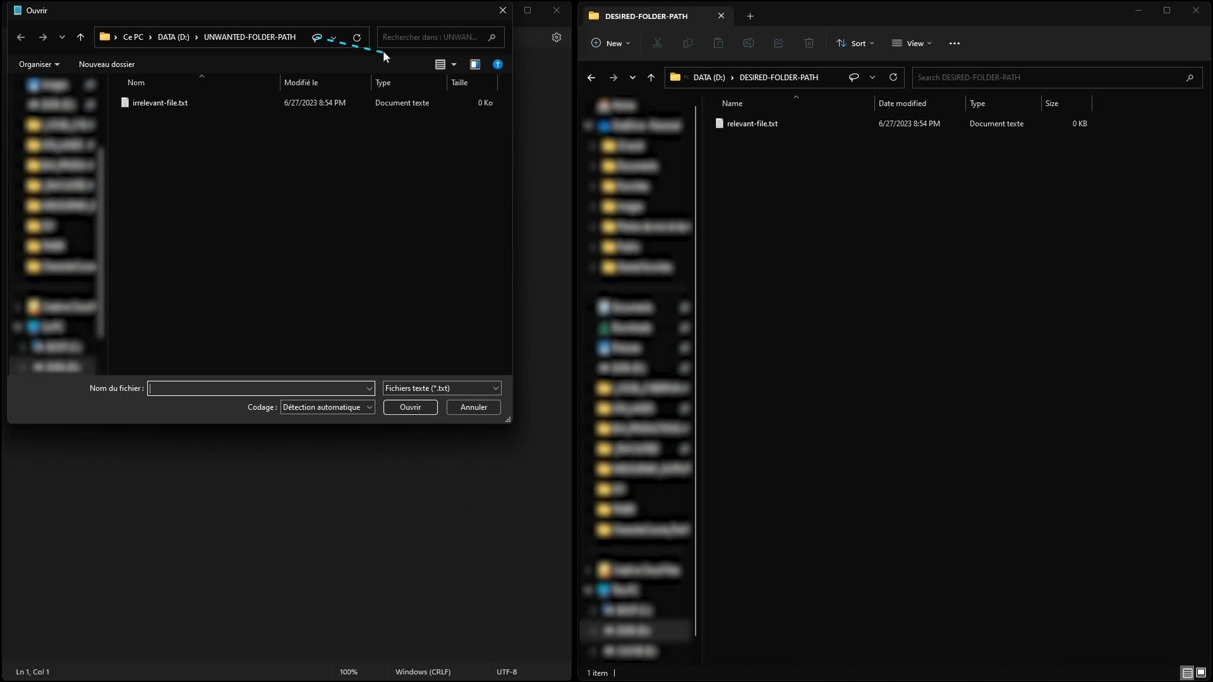Click the Cut scissors icon in Explorer toolbar
This screenshot has height=682, width=1213.
[658, 43]
